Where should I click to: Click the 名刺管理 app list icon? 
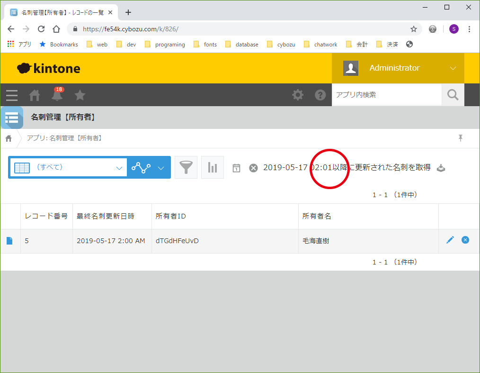click(x=12, y=118)
